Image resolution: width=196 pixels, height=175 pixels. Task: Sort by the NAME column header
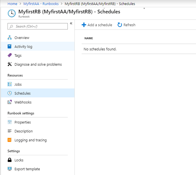pos(89,38)
